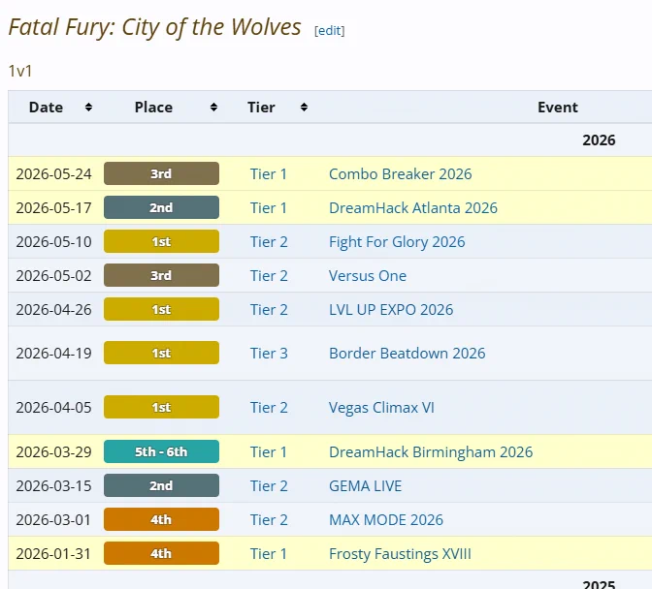Click 1st place badge for Vegas Climax VI
The height and width of the screenshot is (589, 652).
pos(161,407)
